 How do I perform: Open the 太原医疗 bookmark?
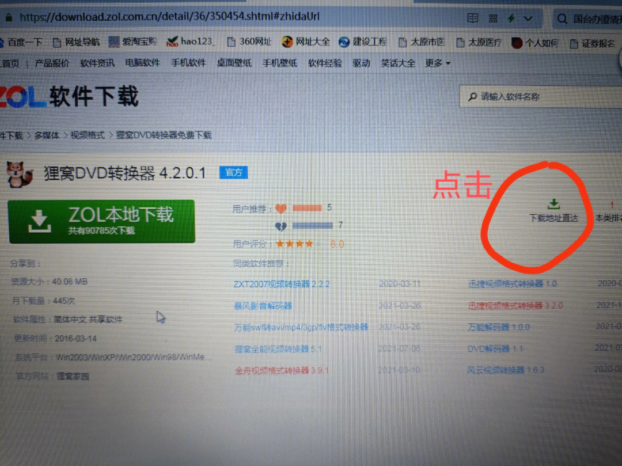click(479, 43)
